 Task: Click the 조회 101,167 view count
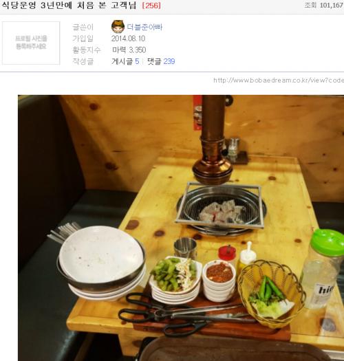tap(324, 6)
